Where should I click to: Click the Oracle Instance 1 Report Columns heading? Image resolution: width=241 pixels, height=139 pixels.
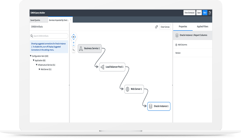193,35
